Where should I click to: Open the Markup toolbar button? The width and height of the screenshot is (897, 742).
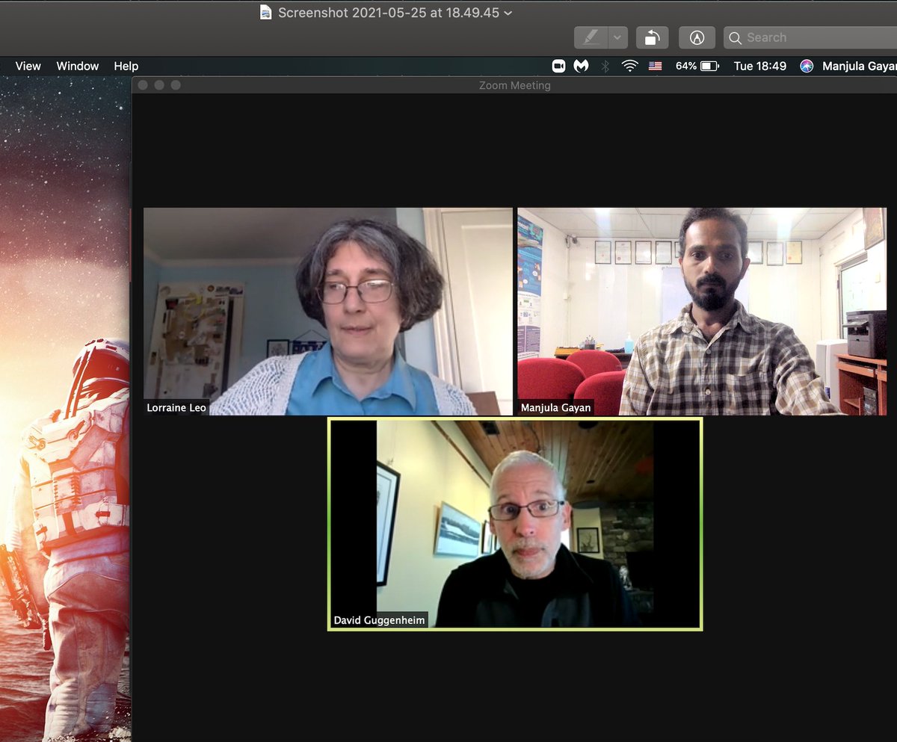click(x=697, y=37)
